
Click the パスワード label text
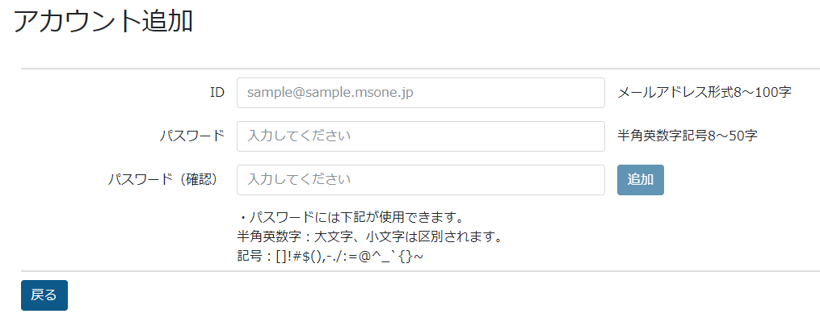point(192,136)
